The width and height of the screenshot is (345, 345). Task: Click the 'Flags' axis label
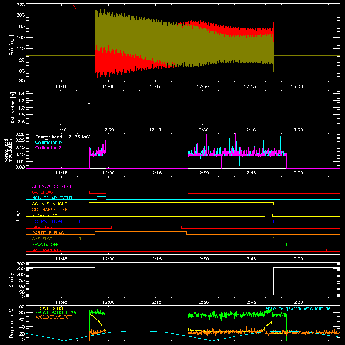17,215
